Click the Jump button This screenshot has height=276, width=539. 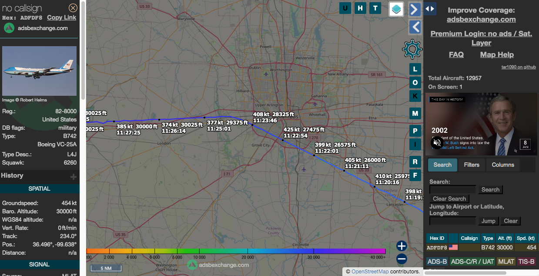click(x=488, y=221)
